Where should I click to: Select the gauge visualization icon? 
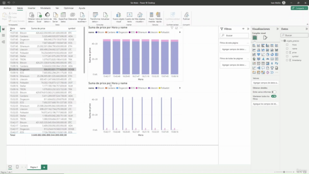click(x=267, y=59)
